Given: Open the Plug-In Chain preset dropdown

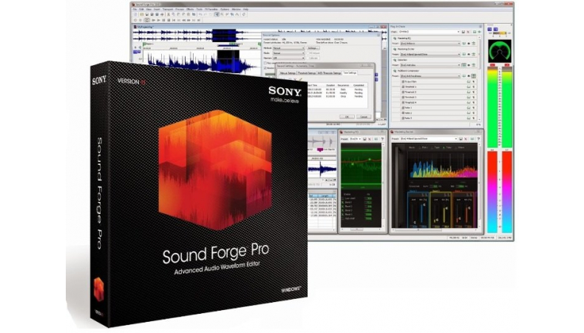Looking at the screenshot, I should (458, 32).
